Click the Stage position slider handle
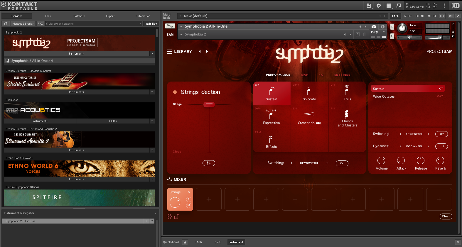Screen dimensions: 462x247 209,104
